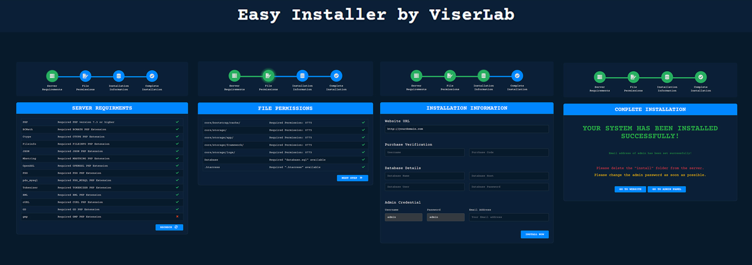Click File Permissions step icon in File Permissions panel

click(268, 76)
